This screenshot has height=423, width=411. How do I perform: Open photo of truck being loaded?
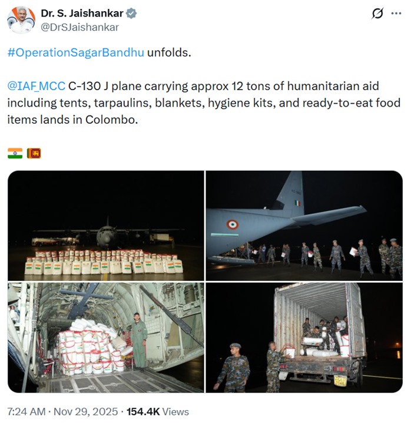(304, 338)
